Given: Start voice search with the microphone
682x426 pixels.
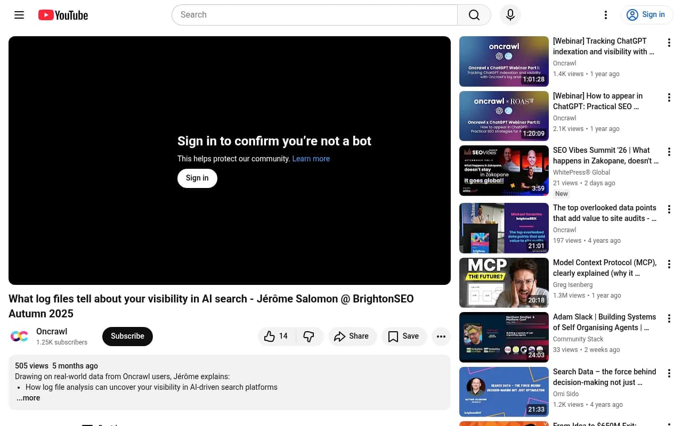Looking at the screenshot, I should click(x=510, y=15).
